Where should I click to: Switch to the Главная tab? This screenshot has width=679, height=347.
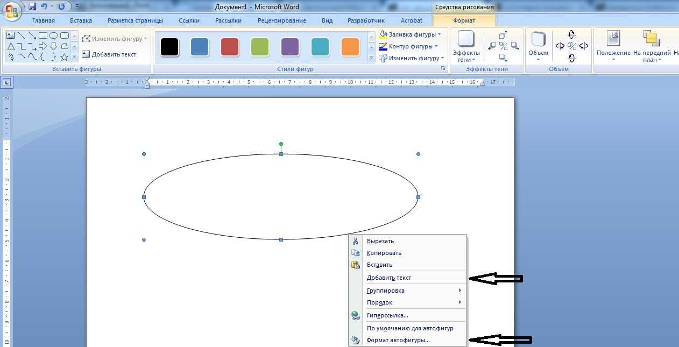coord(44,20)
